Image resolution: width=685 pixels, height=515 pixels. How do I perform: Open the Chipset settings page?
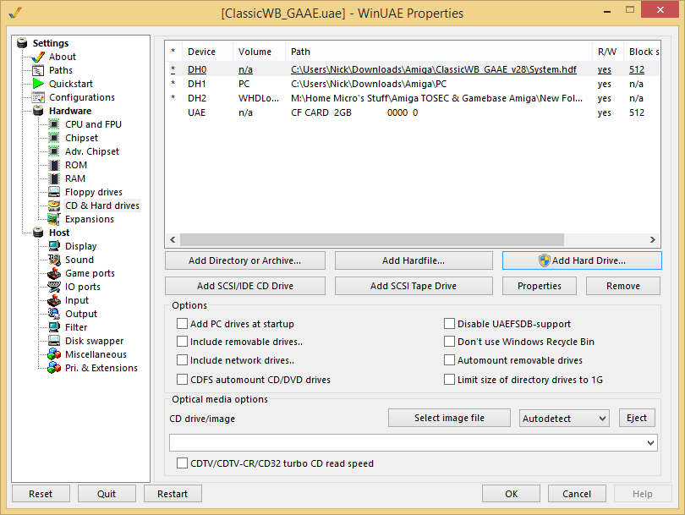click(x=82, y=138)
